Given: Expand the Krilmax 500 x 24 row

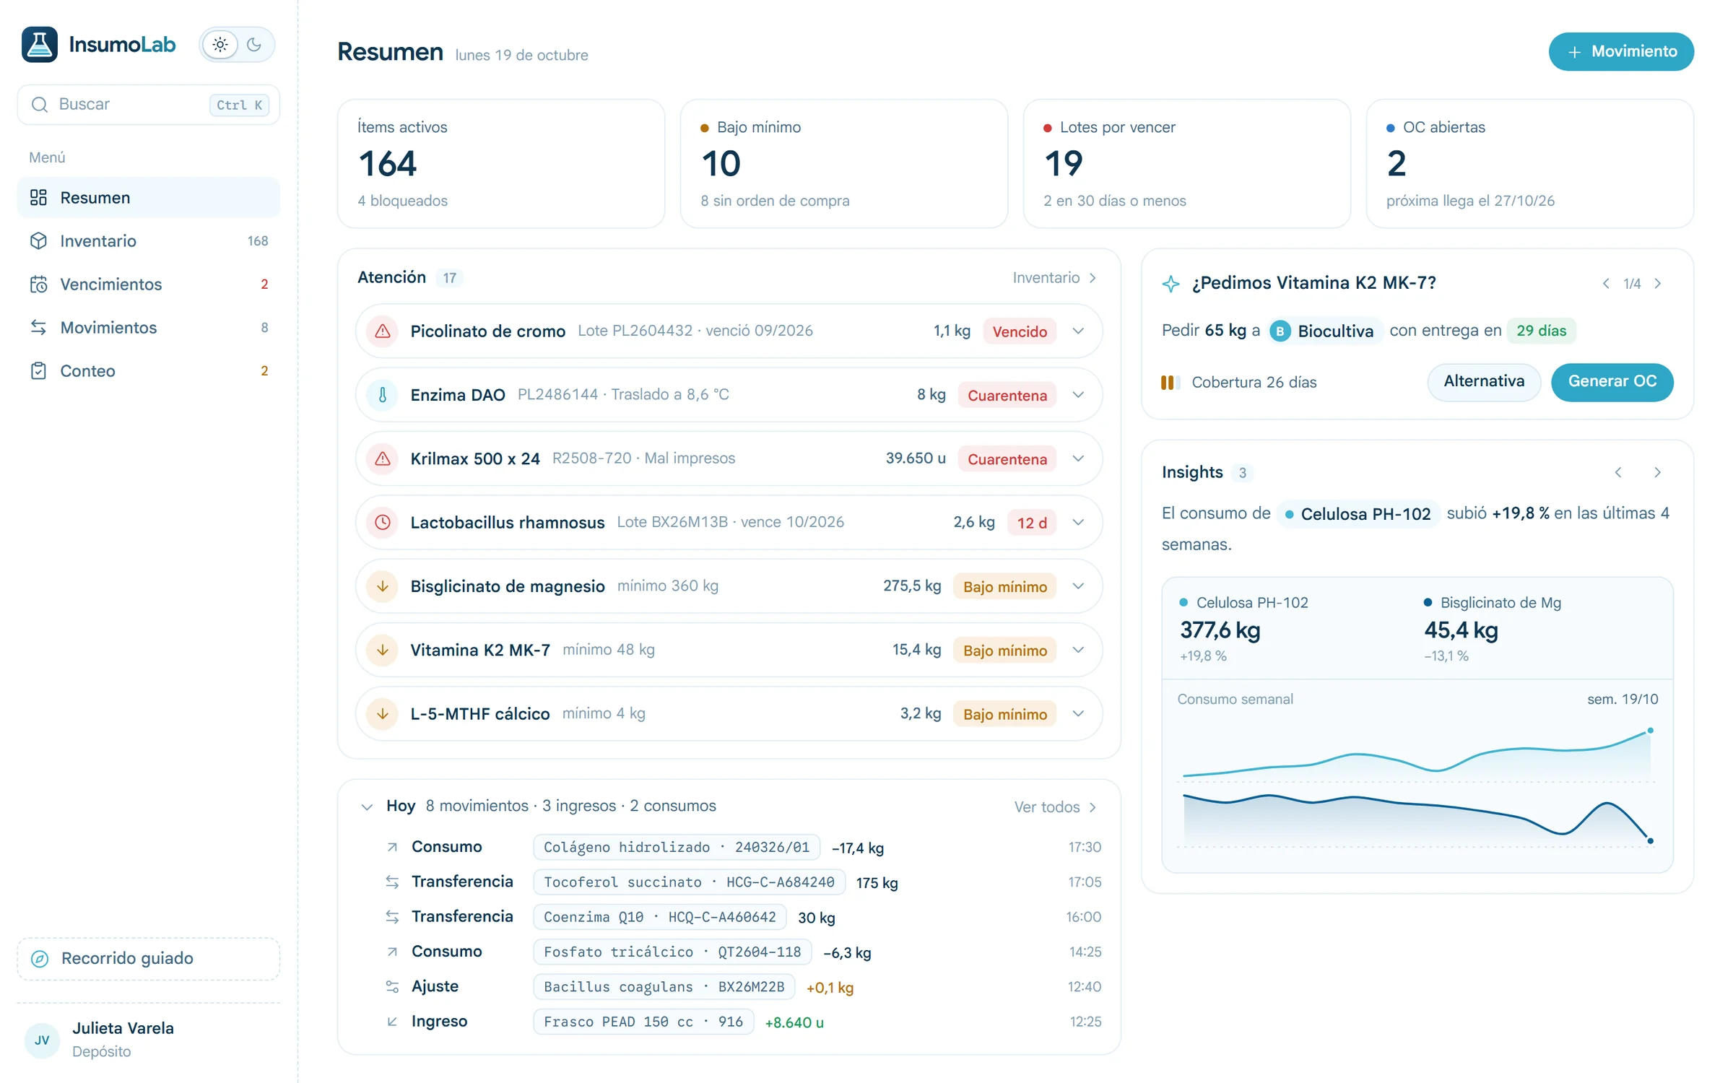Looking at the screenshot, I should tap(1078, 458).
